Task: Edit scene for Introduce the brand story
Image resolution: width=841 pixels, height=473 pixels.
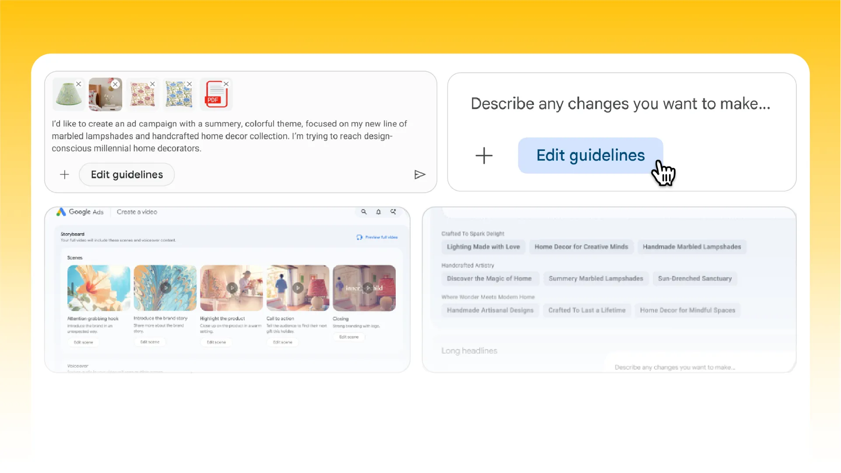Action: tap(150, 342)
